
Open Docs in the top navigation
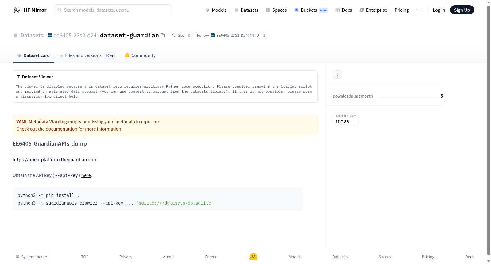coord(344,10)
